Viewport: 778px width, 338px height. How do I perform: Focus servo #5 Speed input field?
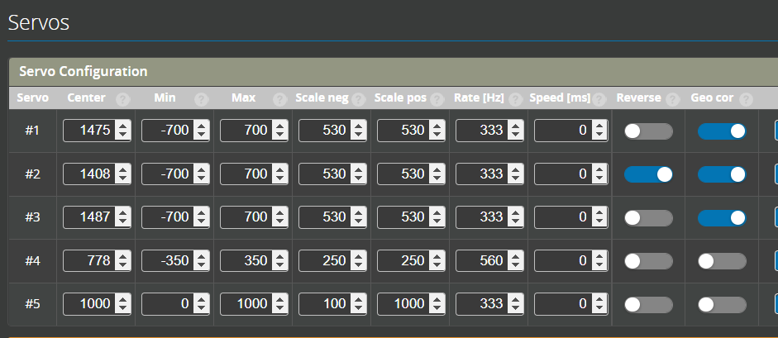[x=560, y=304]
